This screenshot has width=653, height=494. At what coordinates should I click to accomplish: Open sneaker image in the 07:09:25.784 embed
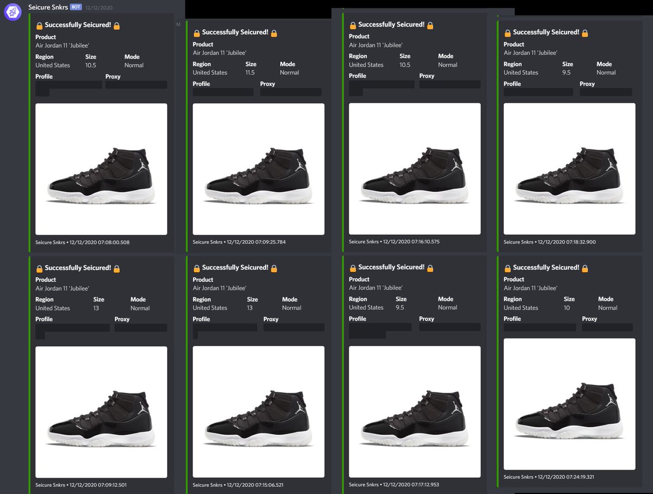coord(258,169)
